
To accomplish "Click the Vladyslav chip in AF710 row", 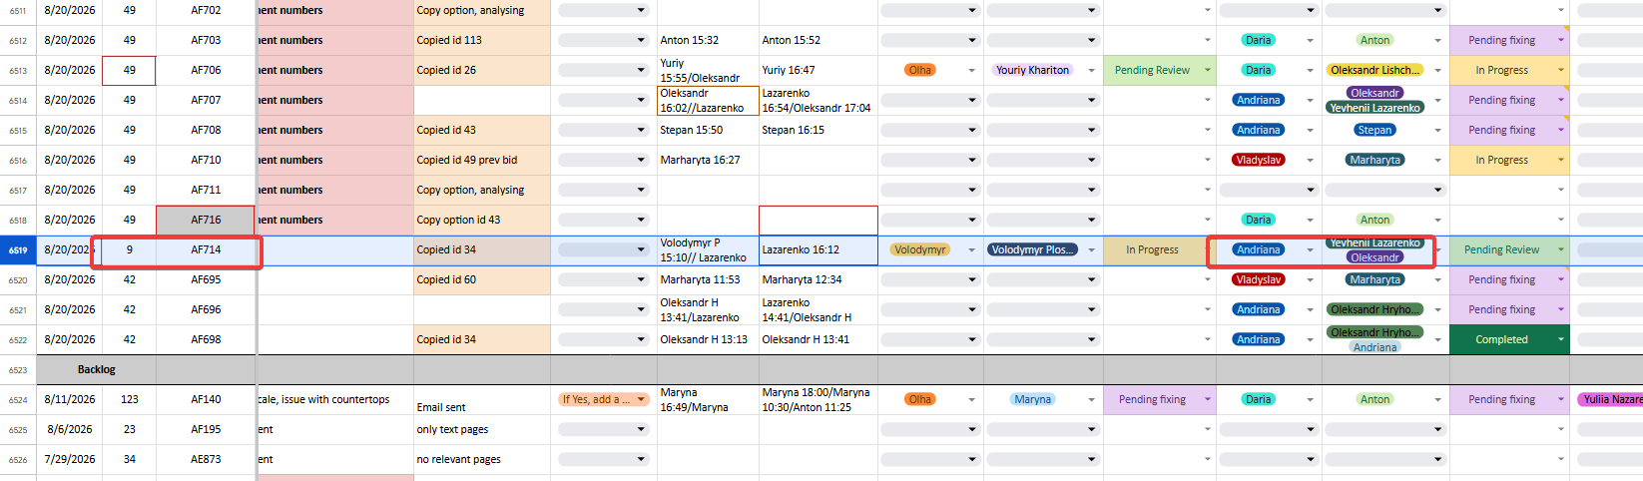I will pyautogui.click(x=1258, y=161).
